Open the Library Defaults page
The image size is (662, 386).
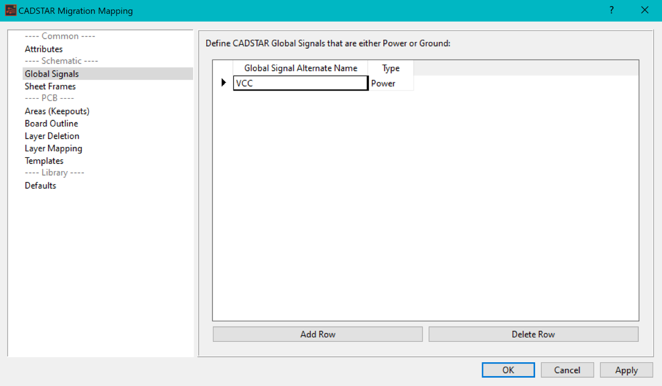pyautogui.click(x=40, y=186)
